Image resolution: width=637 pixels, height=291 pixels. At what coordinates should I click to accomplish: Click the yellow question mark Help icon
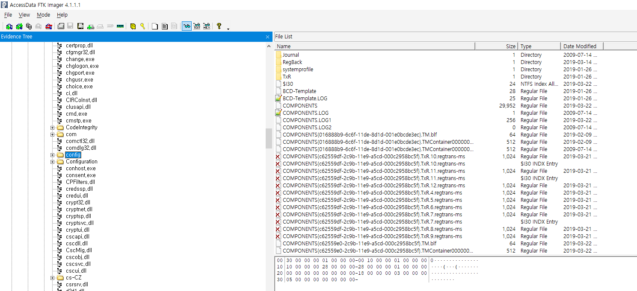point(219,26)
